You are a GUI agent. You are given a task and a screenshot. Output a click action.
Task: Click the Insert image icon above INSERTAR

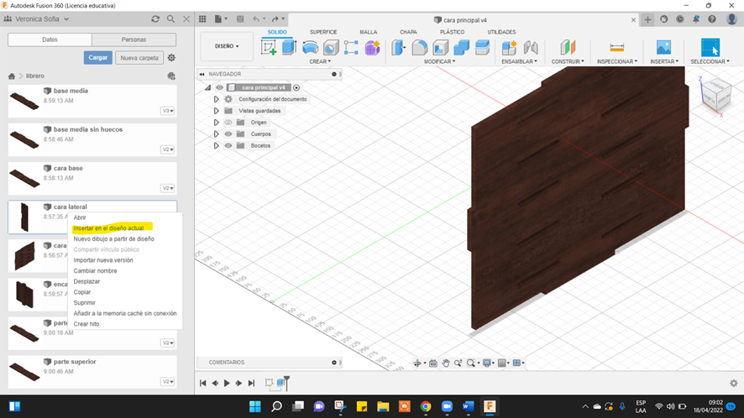663,48
